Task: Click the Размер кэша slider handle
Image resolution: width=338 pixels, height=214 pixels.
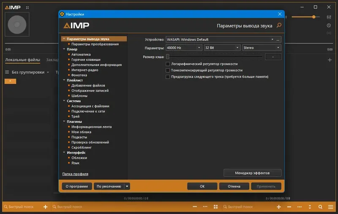Action: pyautogui.click(x=168, y=57)
